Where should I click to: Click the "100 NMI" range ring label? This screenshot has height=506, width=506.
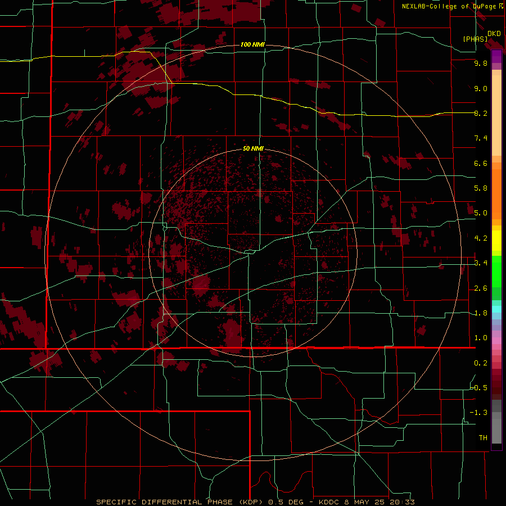[252, 44]
